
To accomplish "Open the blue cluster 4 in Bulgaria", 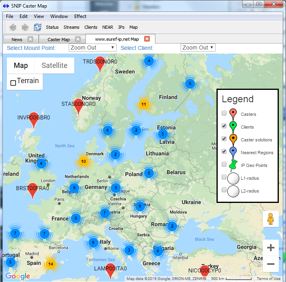I will (158, 251).
